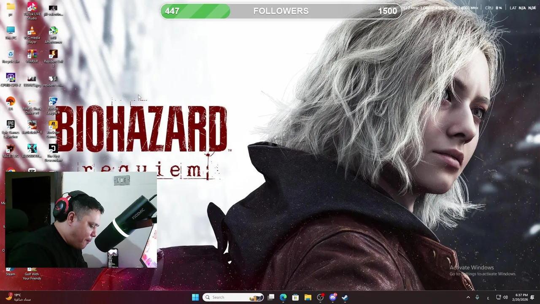This screenshot has width=540, height=304.
Task: Open the 1397623.jpg image file
Action: tap(32, 81)
